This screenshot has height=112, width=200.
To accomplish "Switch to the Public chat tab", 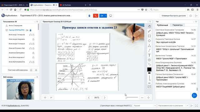I will tap(162, 25).
